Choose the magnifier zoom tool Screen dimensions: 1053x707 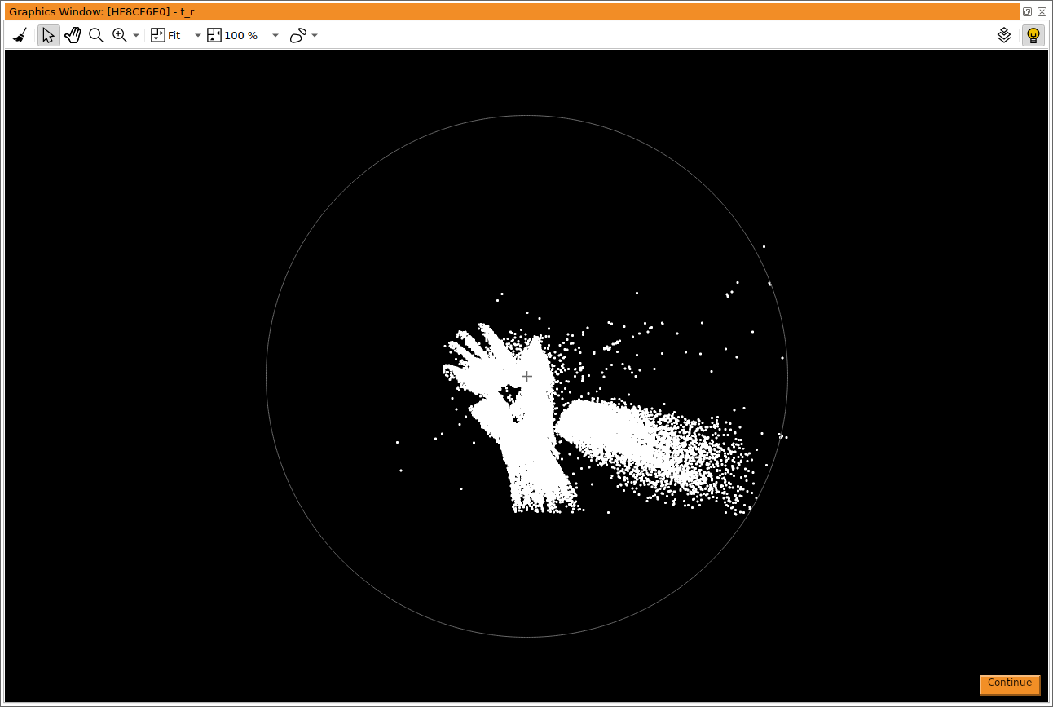(96, 35)
